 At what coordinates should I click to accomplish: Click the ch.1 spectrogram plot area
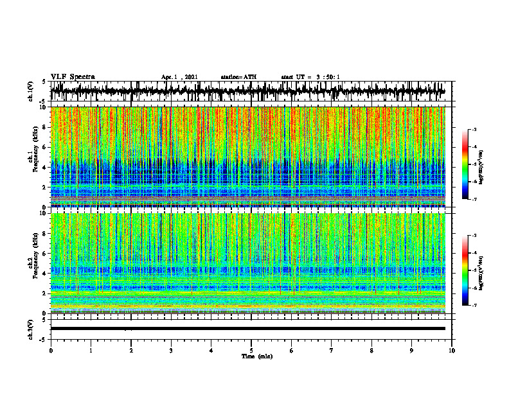247,157
